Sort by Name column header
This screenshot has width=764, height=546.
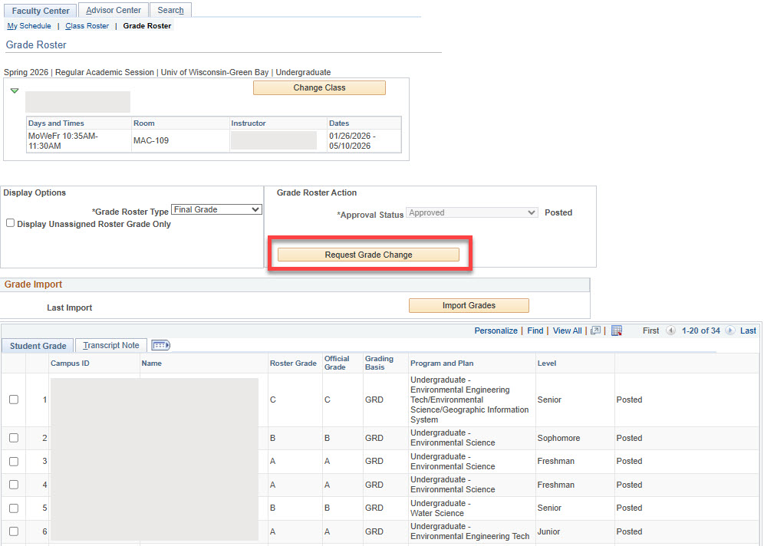click(x=152, y=363)
